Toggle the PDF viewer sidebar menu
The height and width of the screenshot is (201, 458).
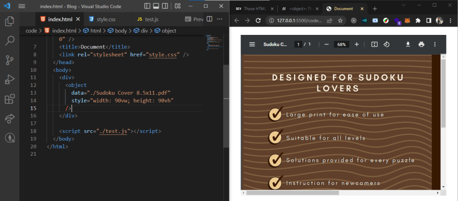252,44
